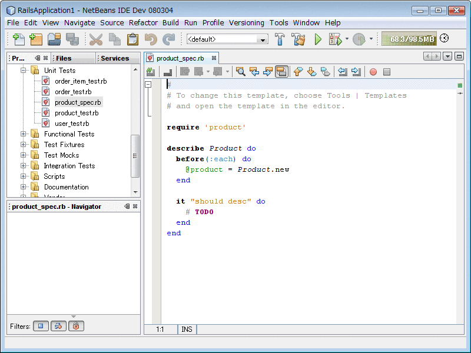471x353 pixels.
Task: Click Shift Line Right icon
Action: pyautogui.click(x=356, y=72)
